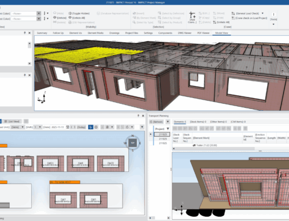Click By Element Mark selection command
The height and width of the screenshot is (221, 289).
coord(144,18)
